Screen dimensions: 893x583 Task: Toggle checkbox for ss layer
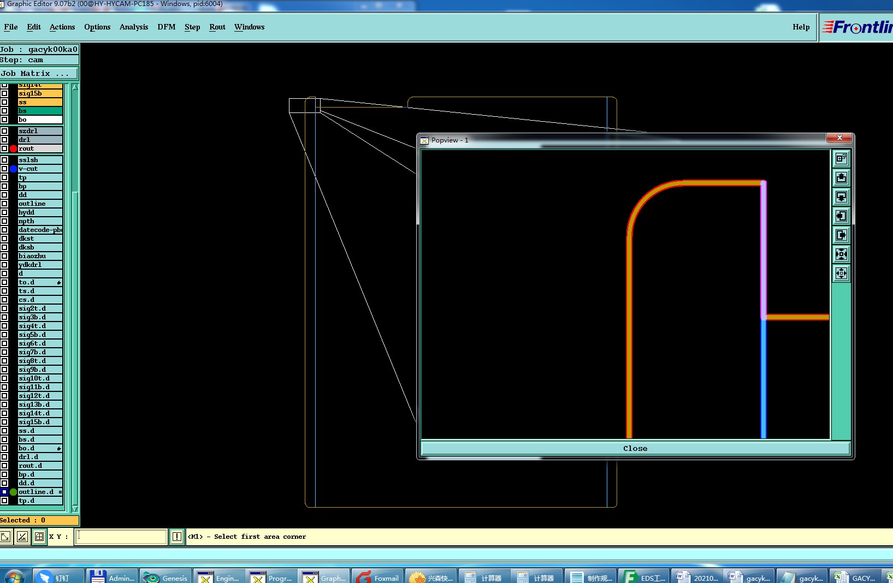[4, 102]
